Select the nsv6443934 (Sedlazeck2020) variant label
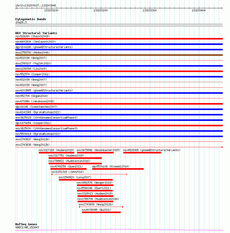Image resolution: width=230 pixels, height=233 pixels. (x=36, y=42)
